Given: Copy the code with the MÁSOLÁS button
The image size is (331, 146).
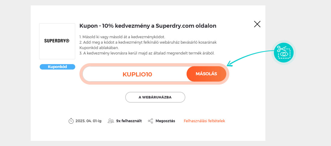Looking at the screenshot, I should click(206, 74).
